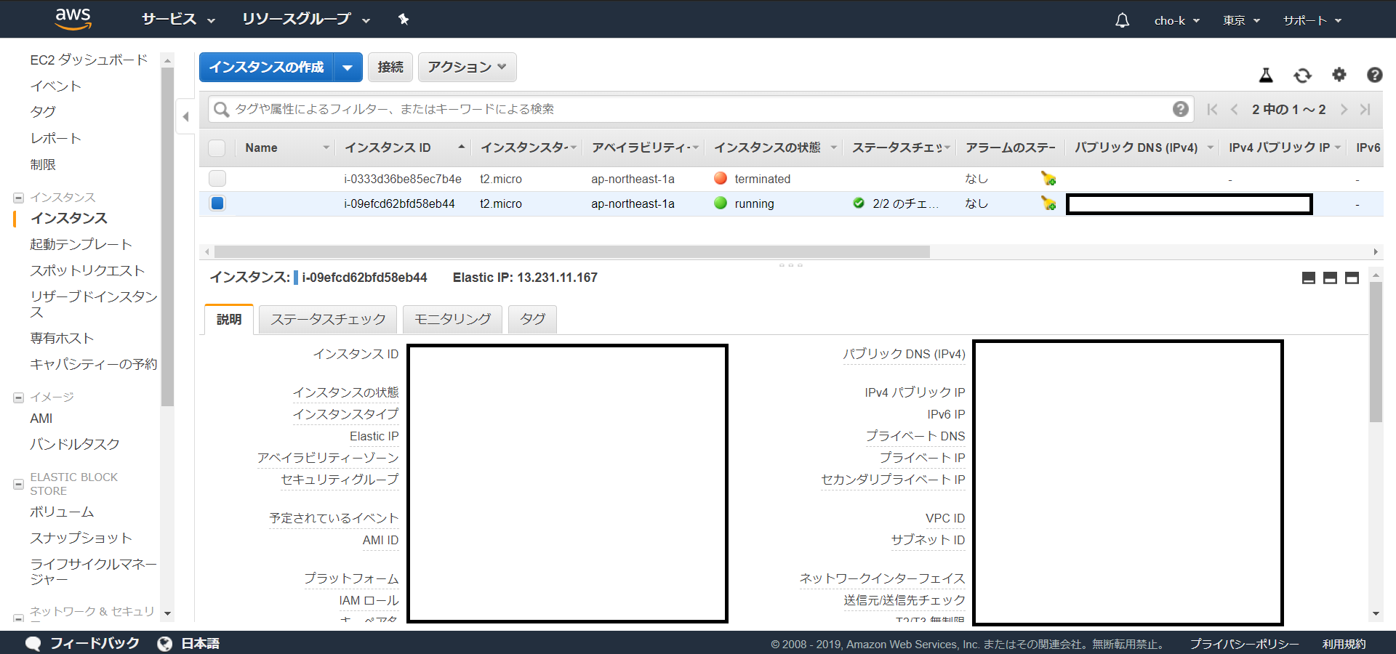Collapse the イメージ sidebar section
Image resolution: width=1396 pixels, height=654 pixels.
coord(19,397)
